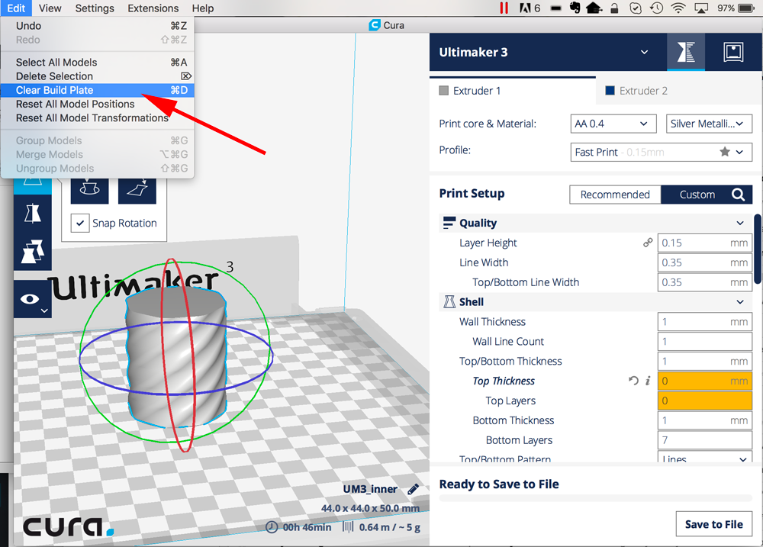Click the unlocked padlock menu bar icon
This screenshot has width=763, height=547.
coord(614,8)
